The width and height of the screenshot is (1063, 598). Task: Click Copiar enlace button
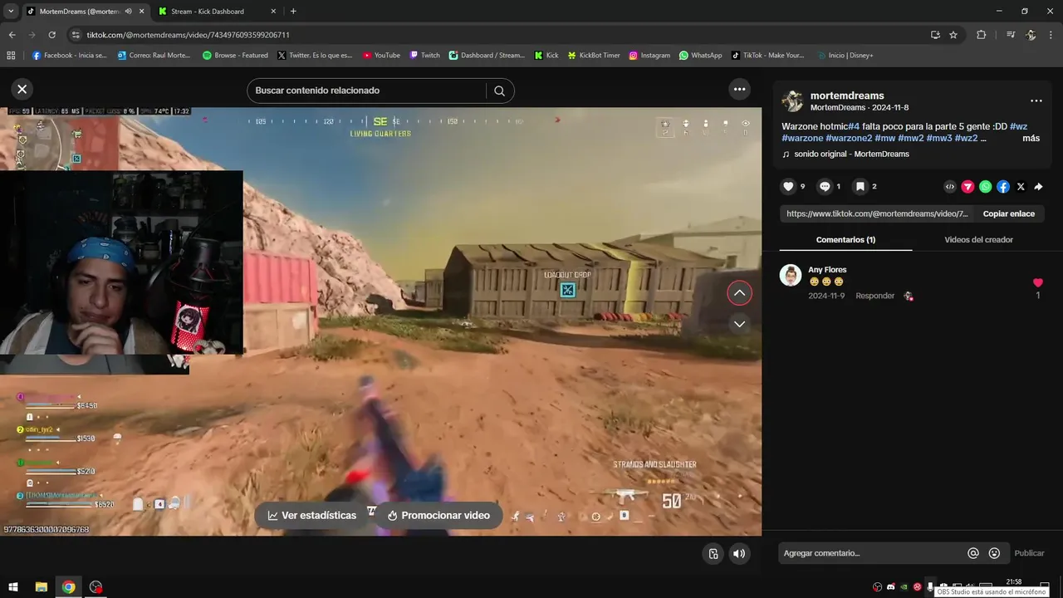pos(1008,213)
